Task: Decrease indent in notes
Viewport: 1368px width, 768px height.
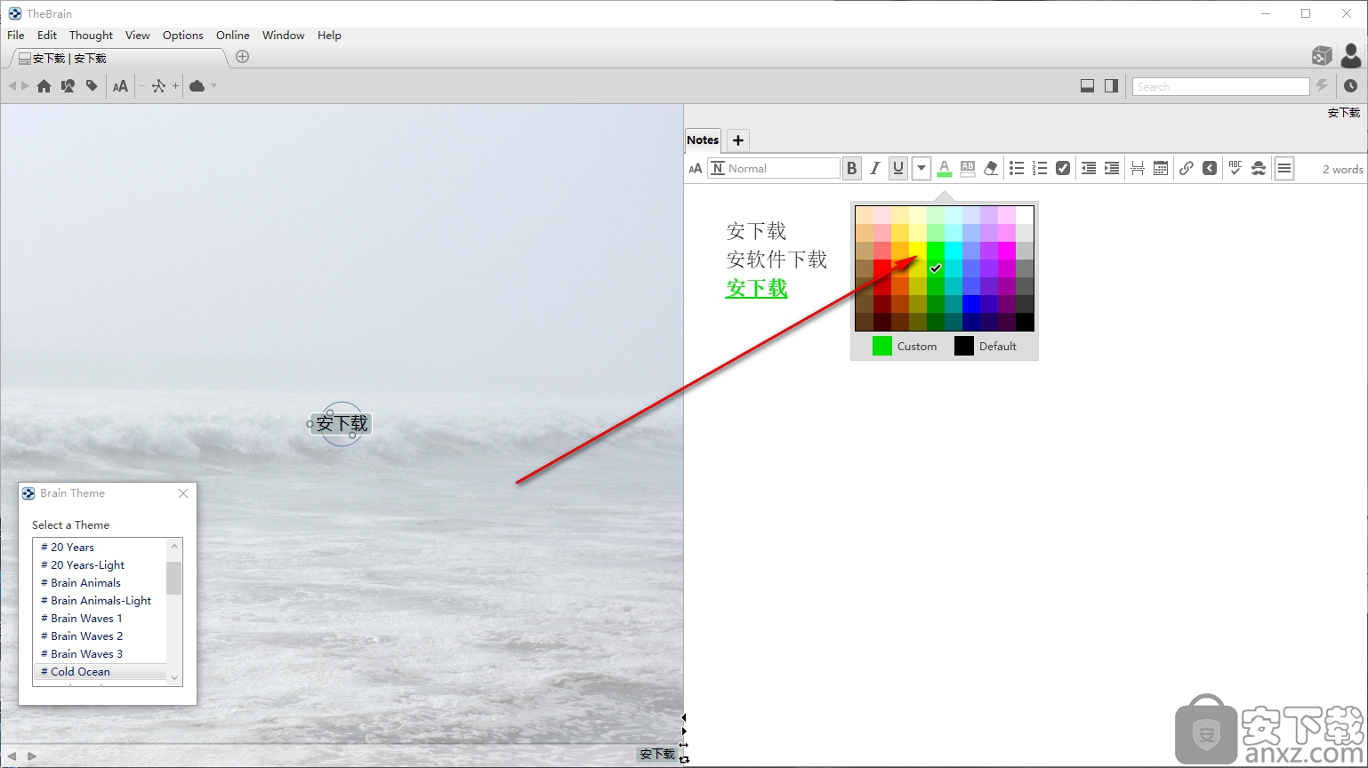Action: click(1089, 168)
